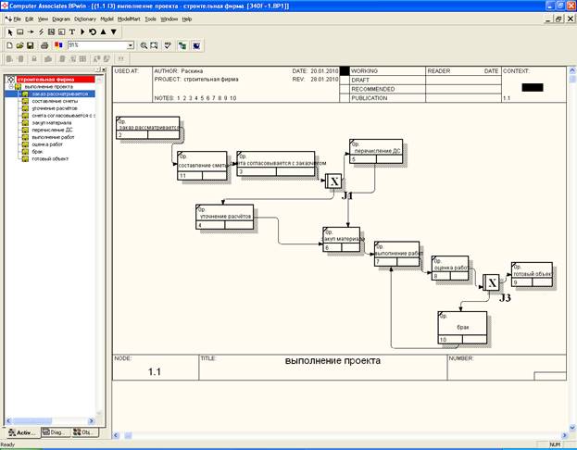
Task: Click the up triangle to go to parent diagram
Action: (x=104, y=32)
